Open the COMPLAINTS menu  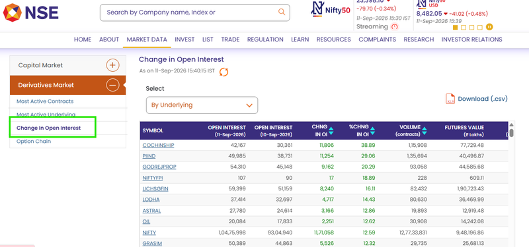(377, 40)
